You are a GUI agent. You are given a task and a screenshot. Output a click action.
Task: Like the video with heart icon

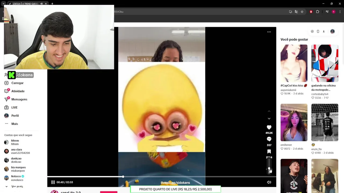click(x=269, y=127)
